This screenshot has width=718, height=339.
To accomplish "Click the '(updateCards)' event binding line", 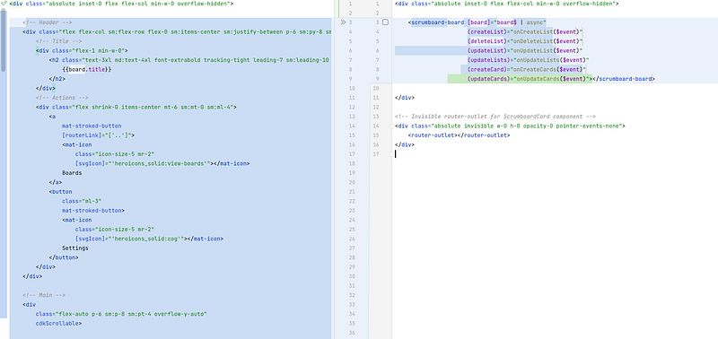I will pyautogui.click(x=530, y=79).
